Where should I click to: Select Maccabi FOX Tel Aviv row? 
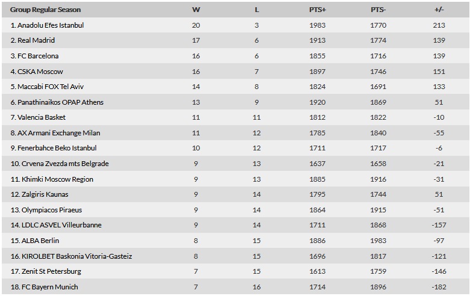(x=235, y=87)
